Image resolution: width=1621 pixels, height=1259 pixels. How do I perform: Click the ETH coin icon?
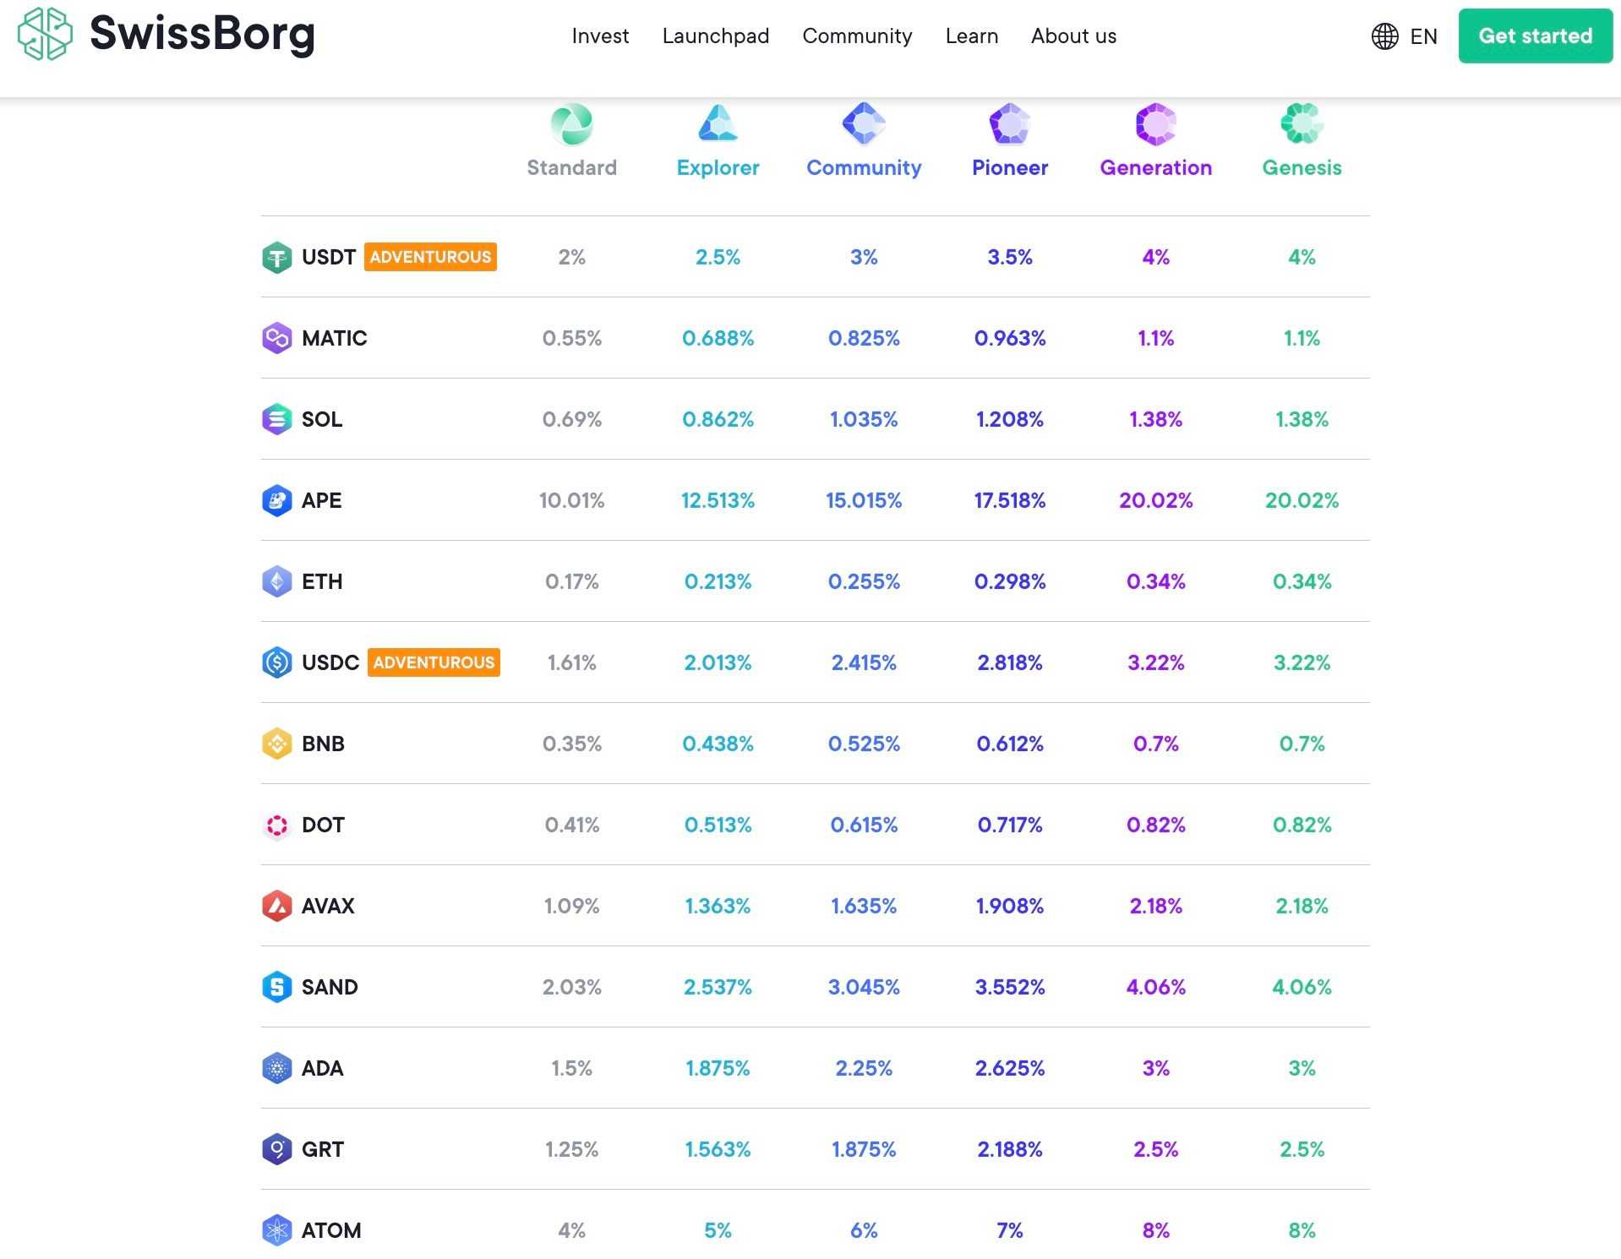coord(277,581)
